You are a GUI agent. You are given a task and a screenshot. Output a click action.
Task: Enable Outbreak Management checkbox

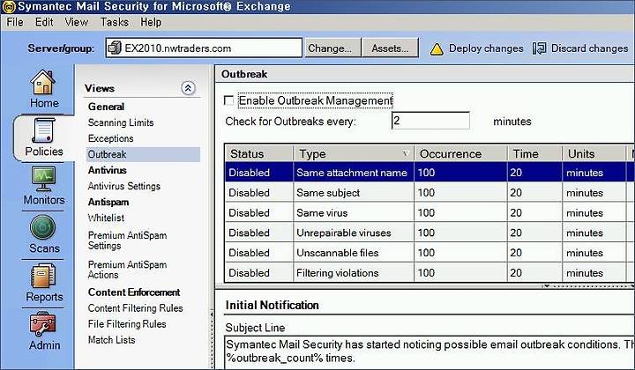(228, 100)
